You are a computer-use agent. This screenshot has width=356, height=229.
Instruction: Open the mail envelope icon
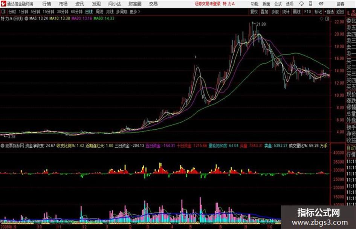click(x=321, y=4)
